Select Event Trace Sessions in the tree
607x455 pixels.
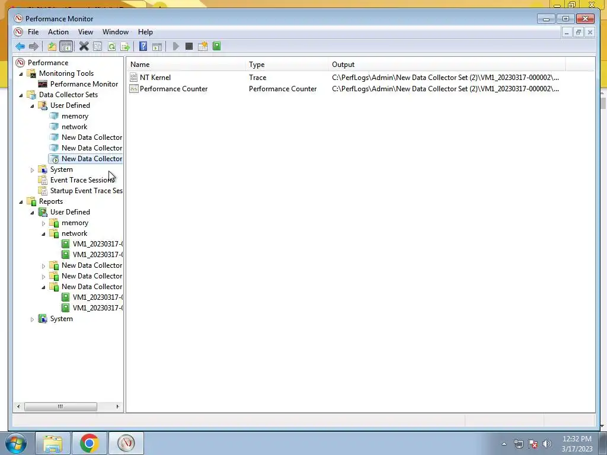82,180
